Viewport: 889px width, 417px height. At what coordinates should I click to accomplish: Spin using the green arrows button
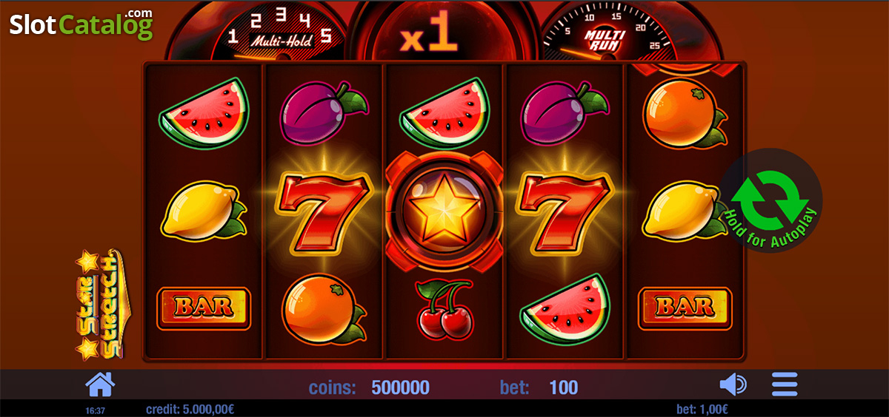(x=770, y=201)
